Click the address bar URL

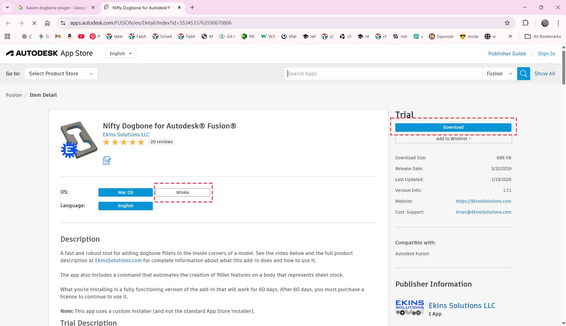[x=150, y=23]
